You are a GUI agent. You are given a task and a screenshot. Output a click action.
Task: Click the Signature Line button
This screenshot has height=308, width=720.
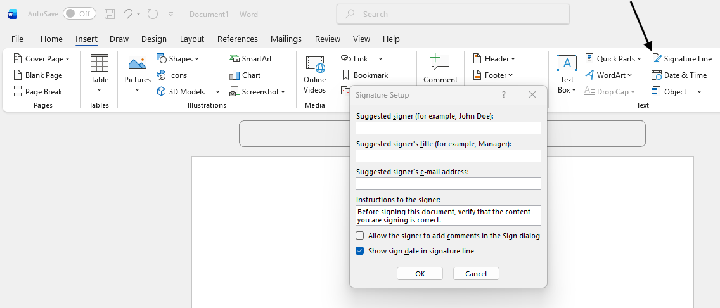pyautogui.click(x=682, y=59)
